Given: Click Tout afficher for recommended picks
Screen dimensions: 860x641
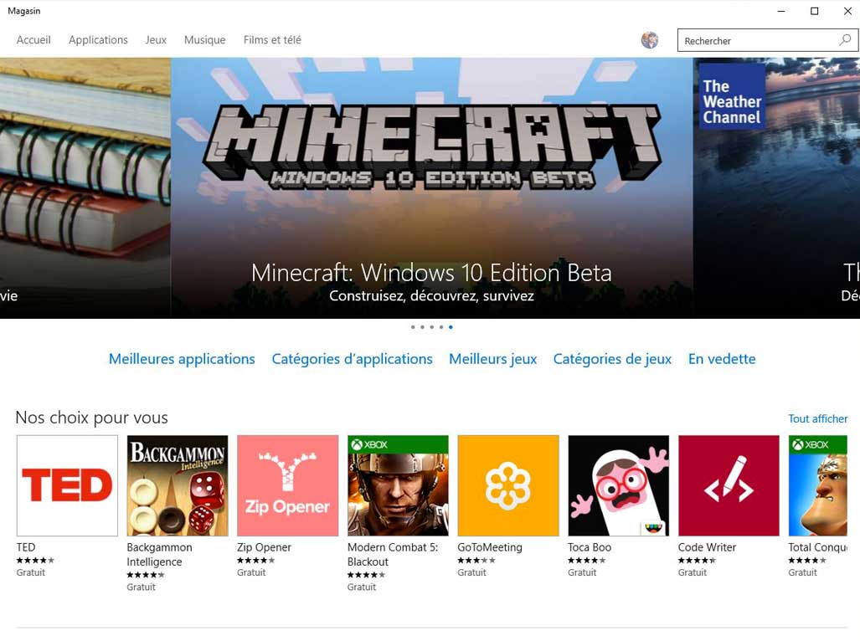Looking at the screenshot, I should (x=818, y=418).
